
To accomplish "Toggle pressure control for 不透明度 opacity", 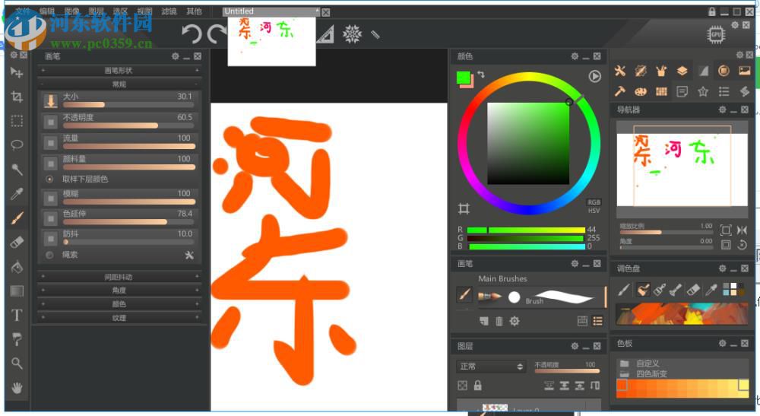I will coord(50,121).
